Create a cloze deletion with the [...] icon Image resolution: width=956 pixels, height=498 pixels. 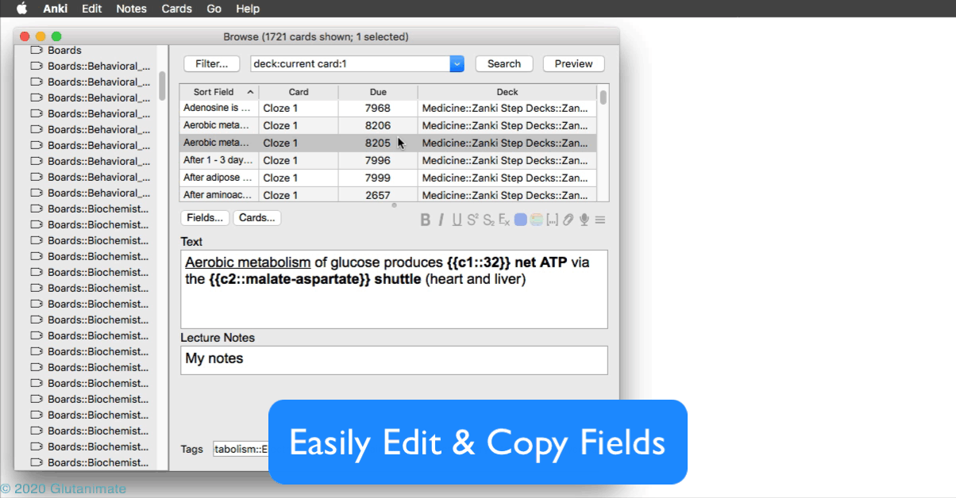(552, 220)
